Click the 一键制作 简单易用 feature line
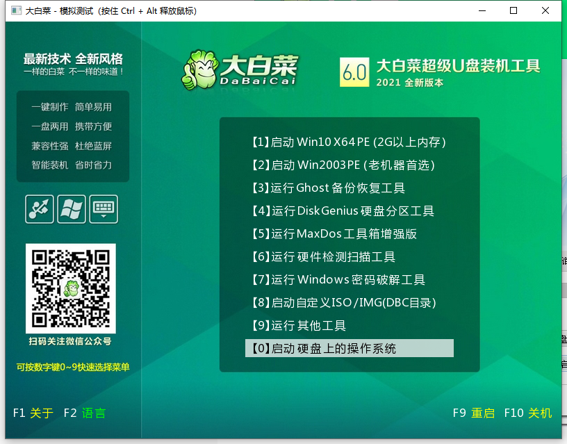 [x=72, y=107]
